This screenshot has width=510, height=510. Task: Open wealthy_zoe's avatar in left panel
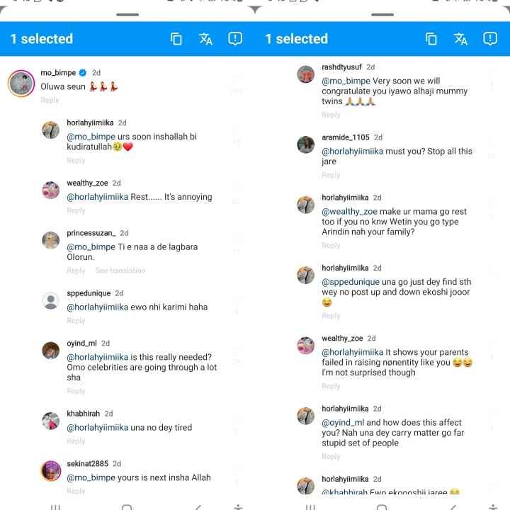(51, 190)
